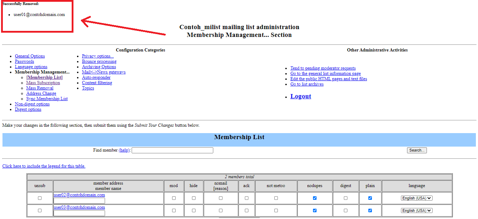The width and height of the screenshot is (478, 219).
Task: Open Privacy options configuration
Action: pos(98,56)
